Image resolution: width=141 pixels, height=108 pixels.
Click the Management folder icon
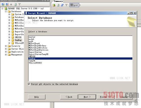tap(9, 55)
